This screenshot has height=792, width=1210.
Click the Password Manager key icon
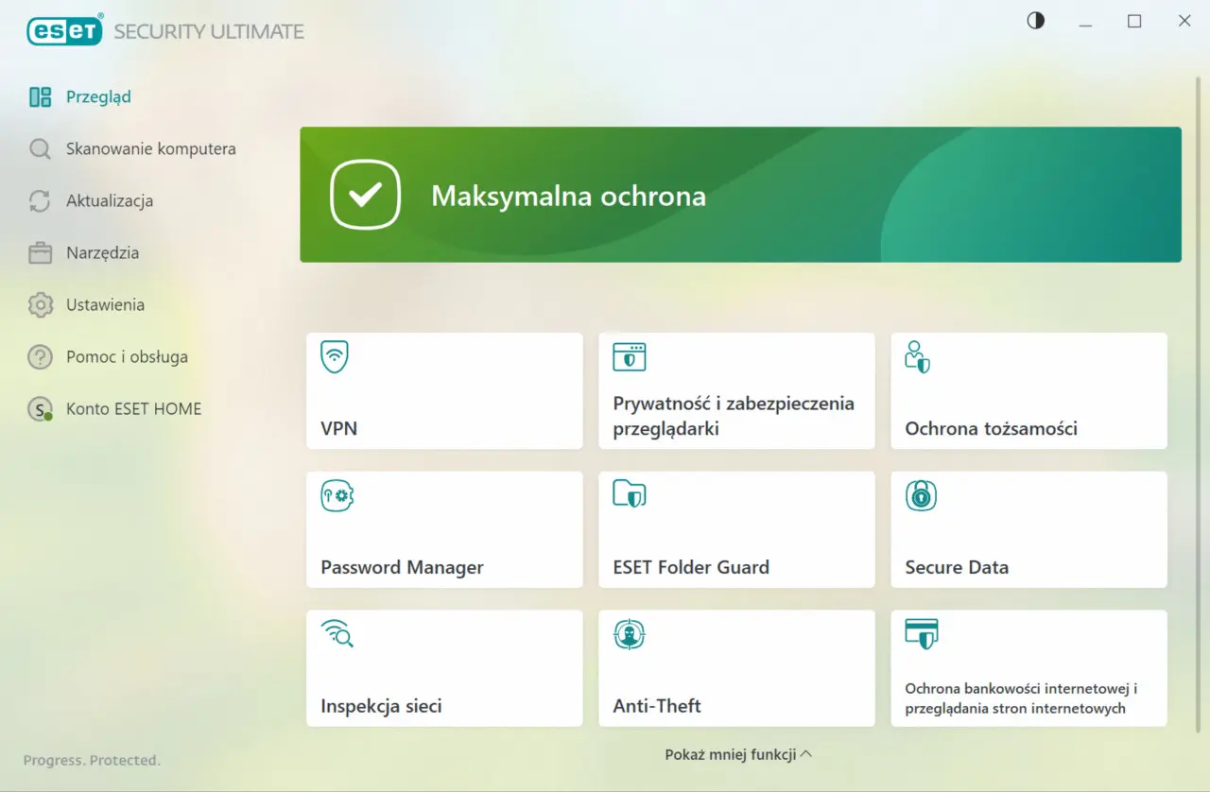[337, 495]
